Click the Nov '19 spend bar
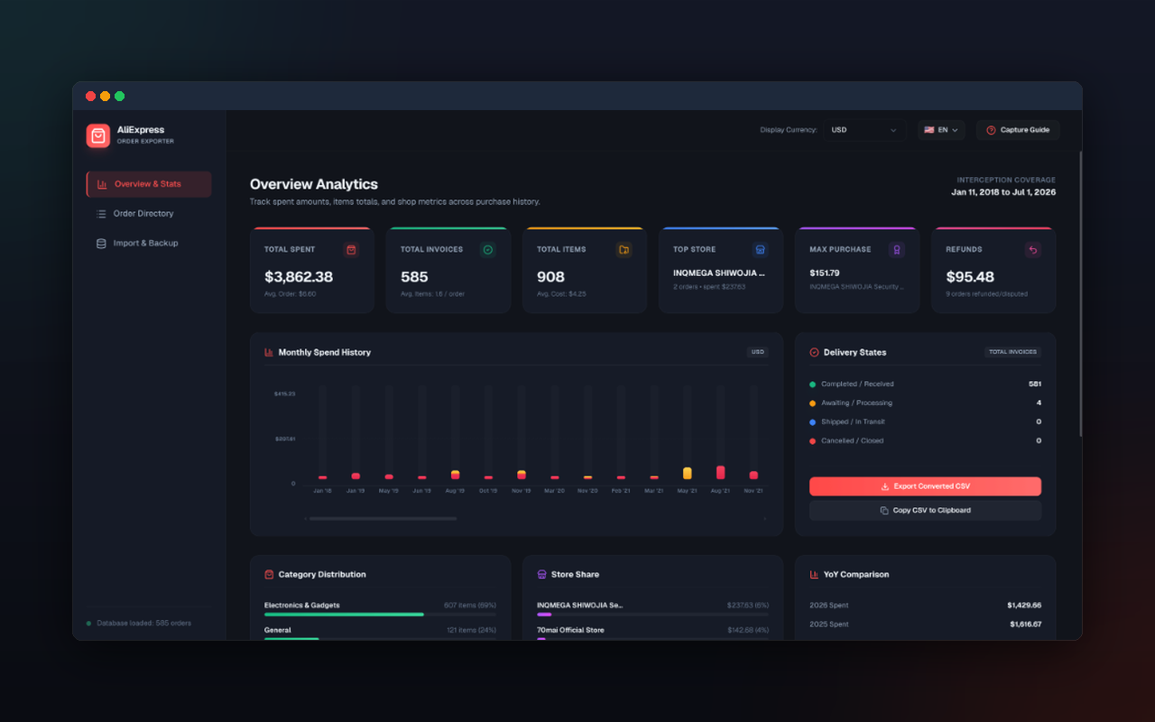This screenshot has height=722, width=1155. [522, 475]
